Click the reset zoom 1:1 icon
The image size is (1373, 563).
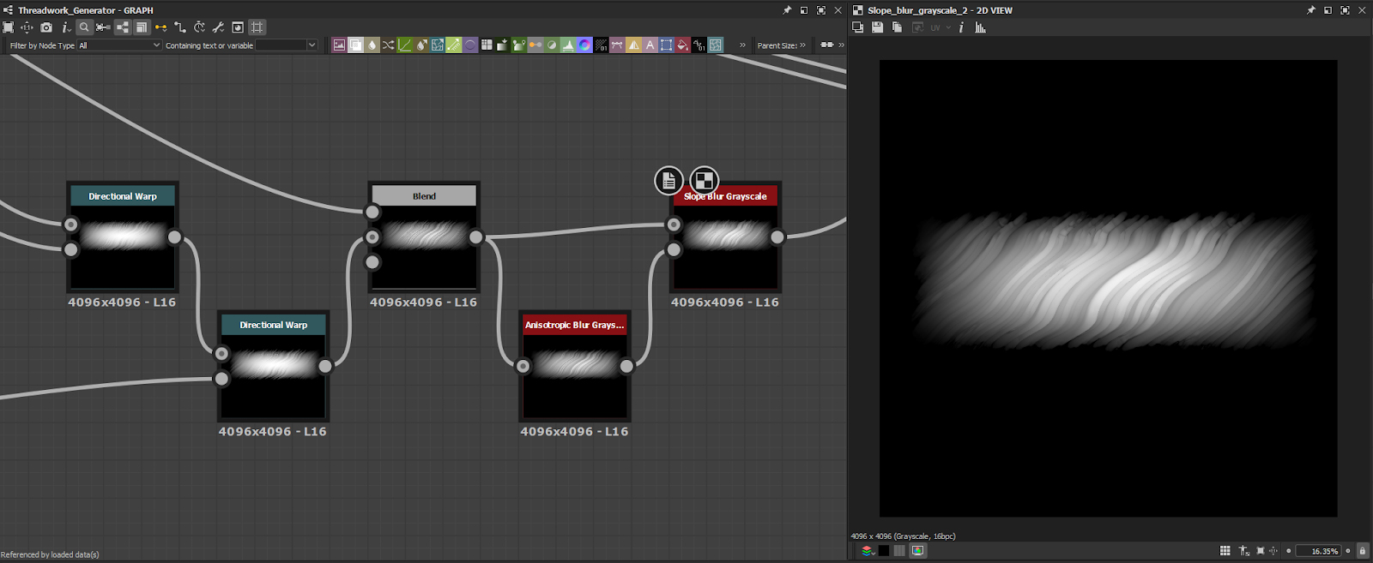[27, 27]
